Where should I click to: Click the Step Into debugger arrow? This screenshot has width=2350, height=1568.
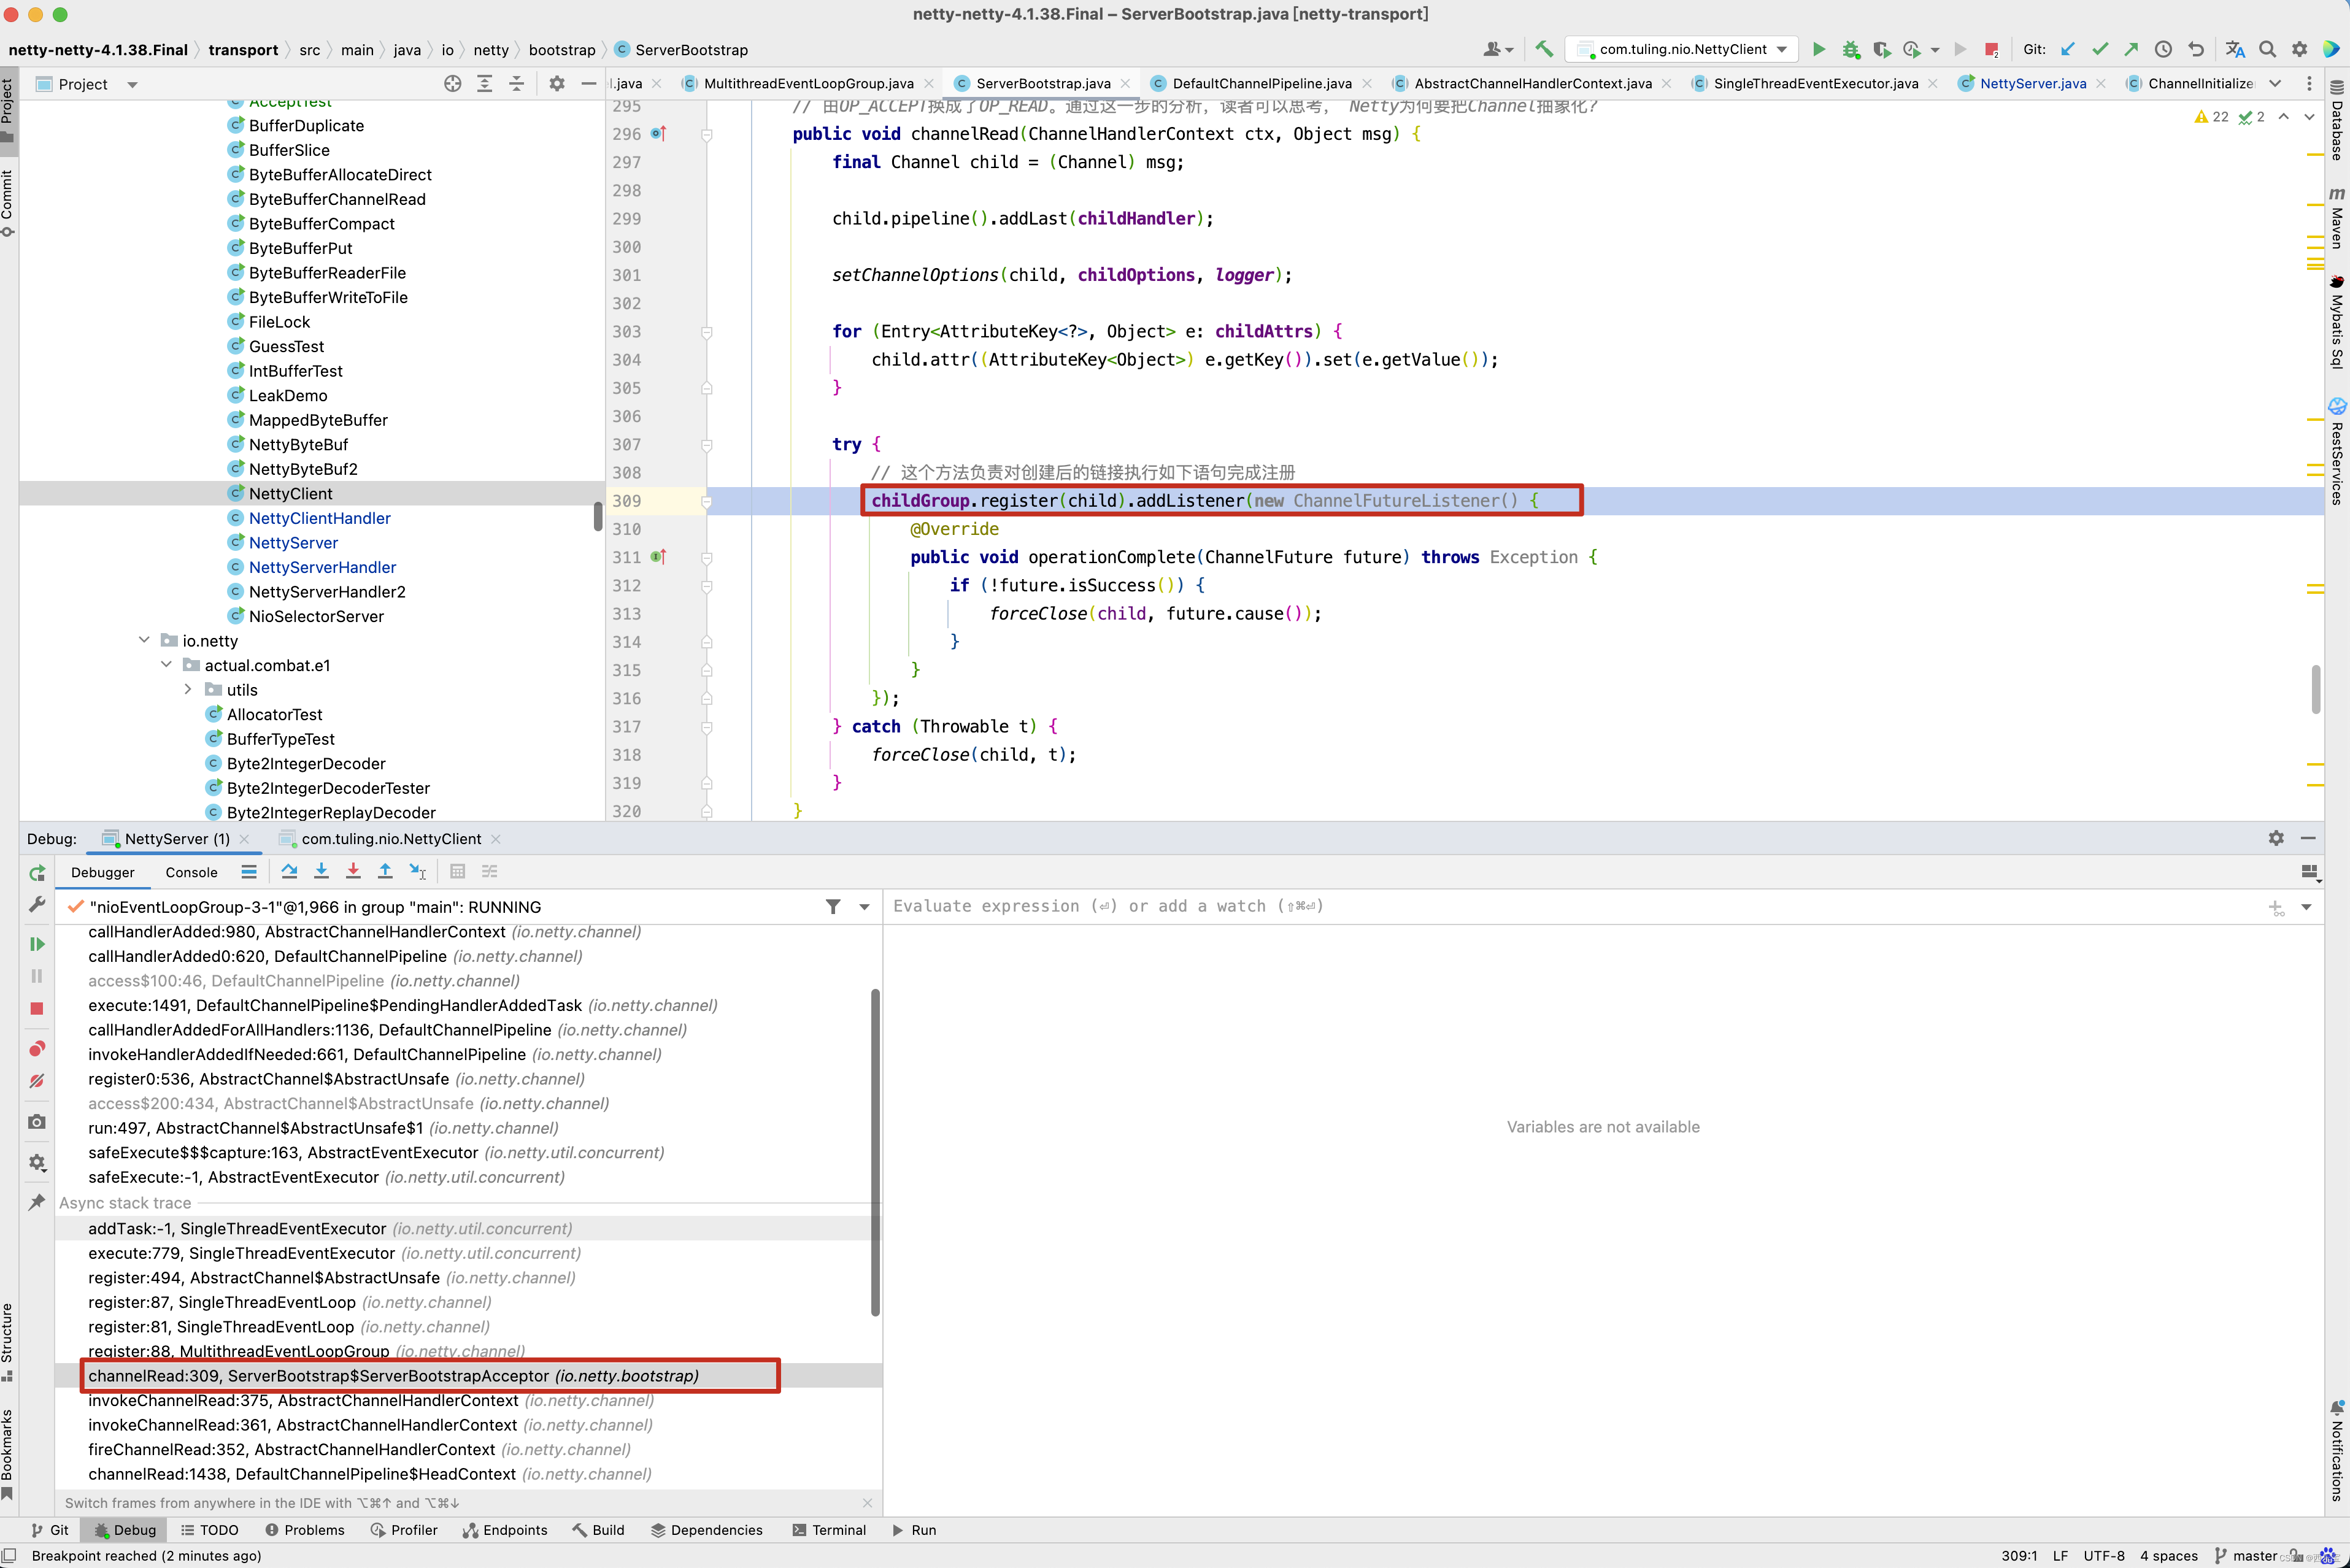321,871
